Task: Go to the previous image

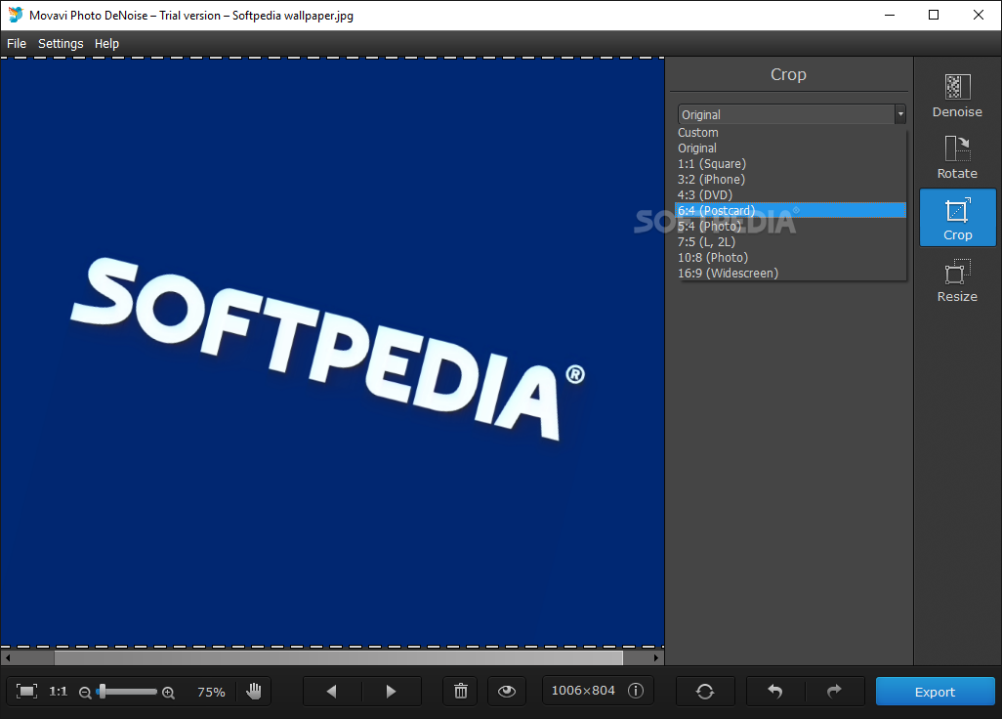Action: click(x=332, y=691)
